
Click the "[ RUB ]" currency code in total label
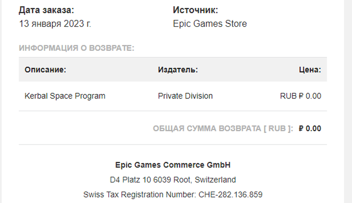click(x=278, y=128)
